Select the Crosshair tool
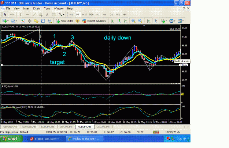This screenshot has height=148, width=229. tap(12, 14)
